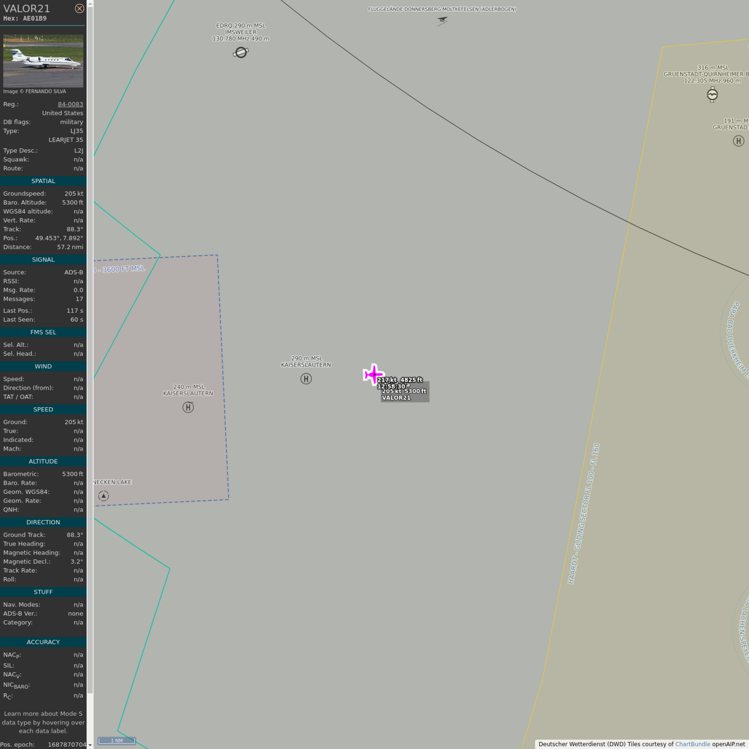Close the VALOR21 aircraft info panel
The image size is (749, 749).
[x=79, y=8]
